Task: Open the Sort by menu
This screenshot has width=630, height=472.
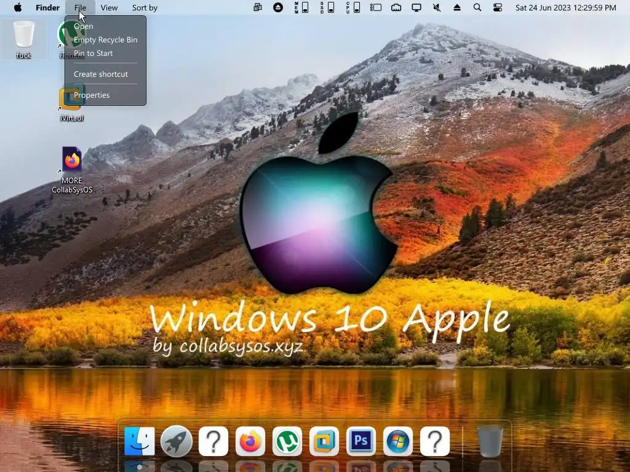Action: [145, 7]
